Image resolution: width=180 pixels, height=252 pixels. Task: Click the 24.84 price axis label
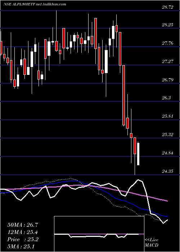click(167, 153)
